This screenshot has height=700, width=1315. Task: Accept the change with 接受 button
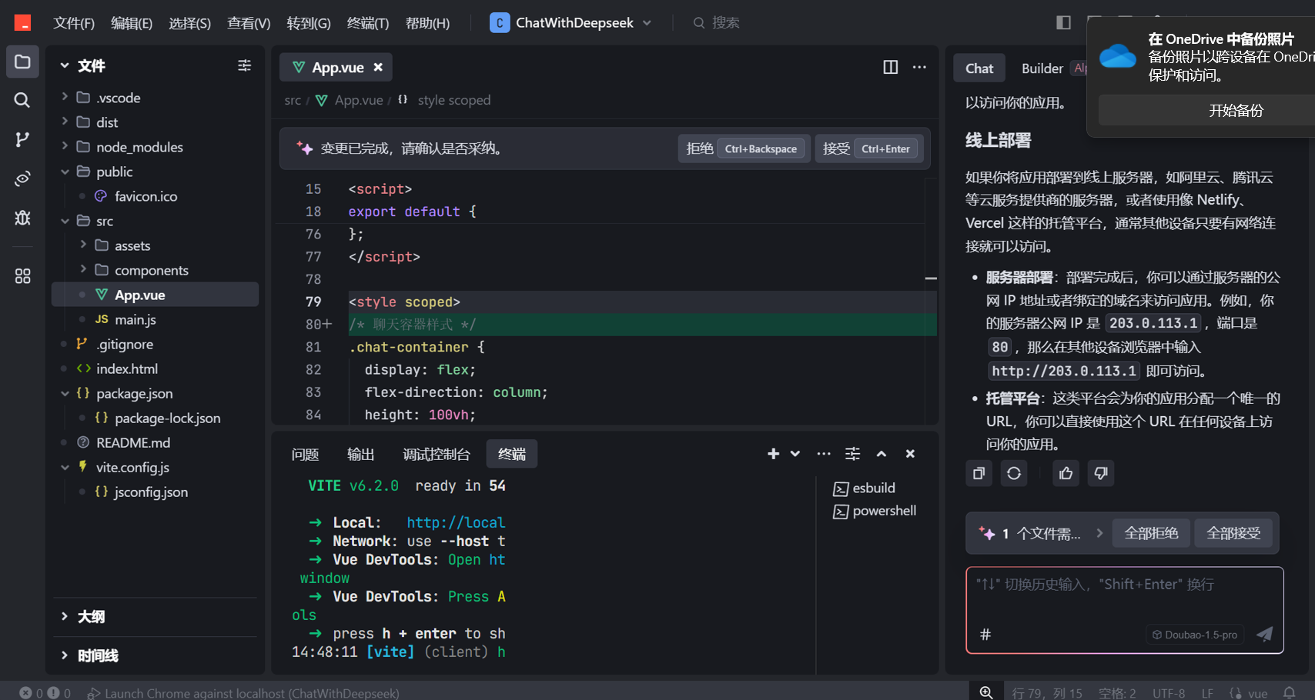[x=868, y=148]
